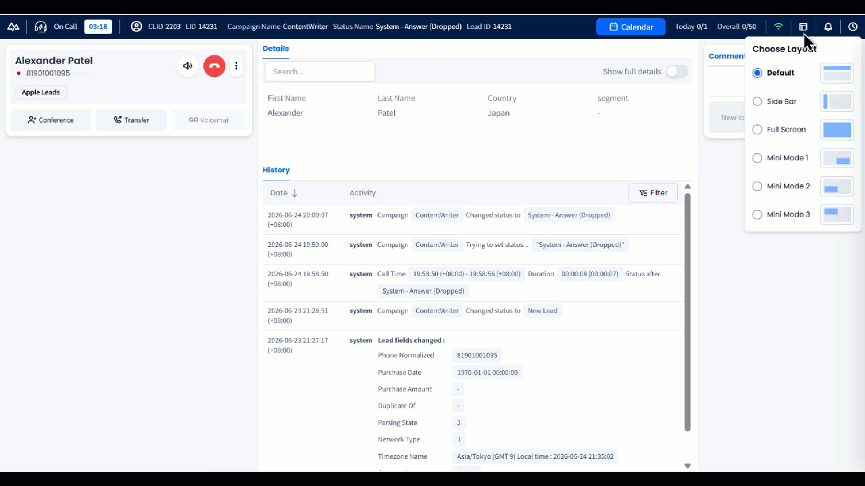Click the Apple Leads tag
The width and height of the screenshot is (865, 486).
coord(41,92)
